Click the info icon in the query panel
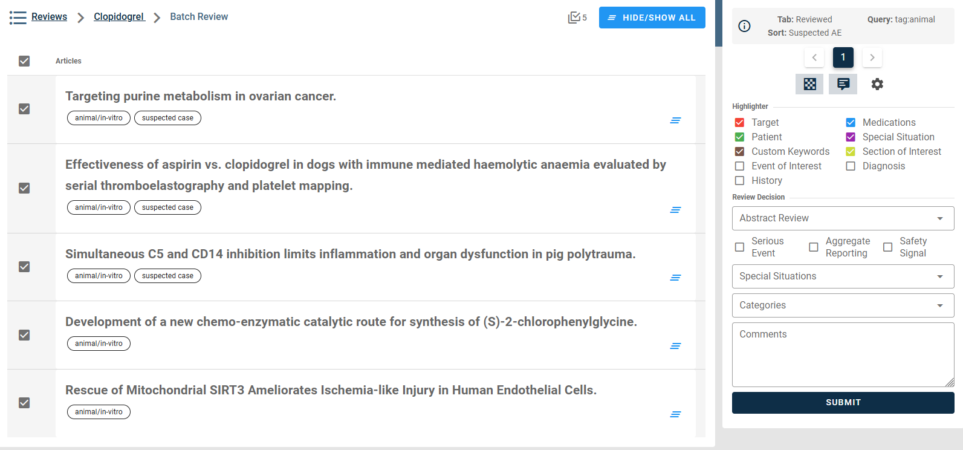Image resolution: width=963 pixels, height=450 pixels. coord(745,26)
